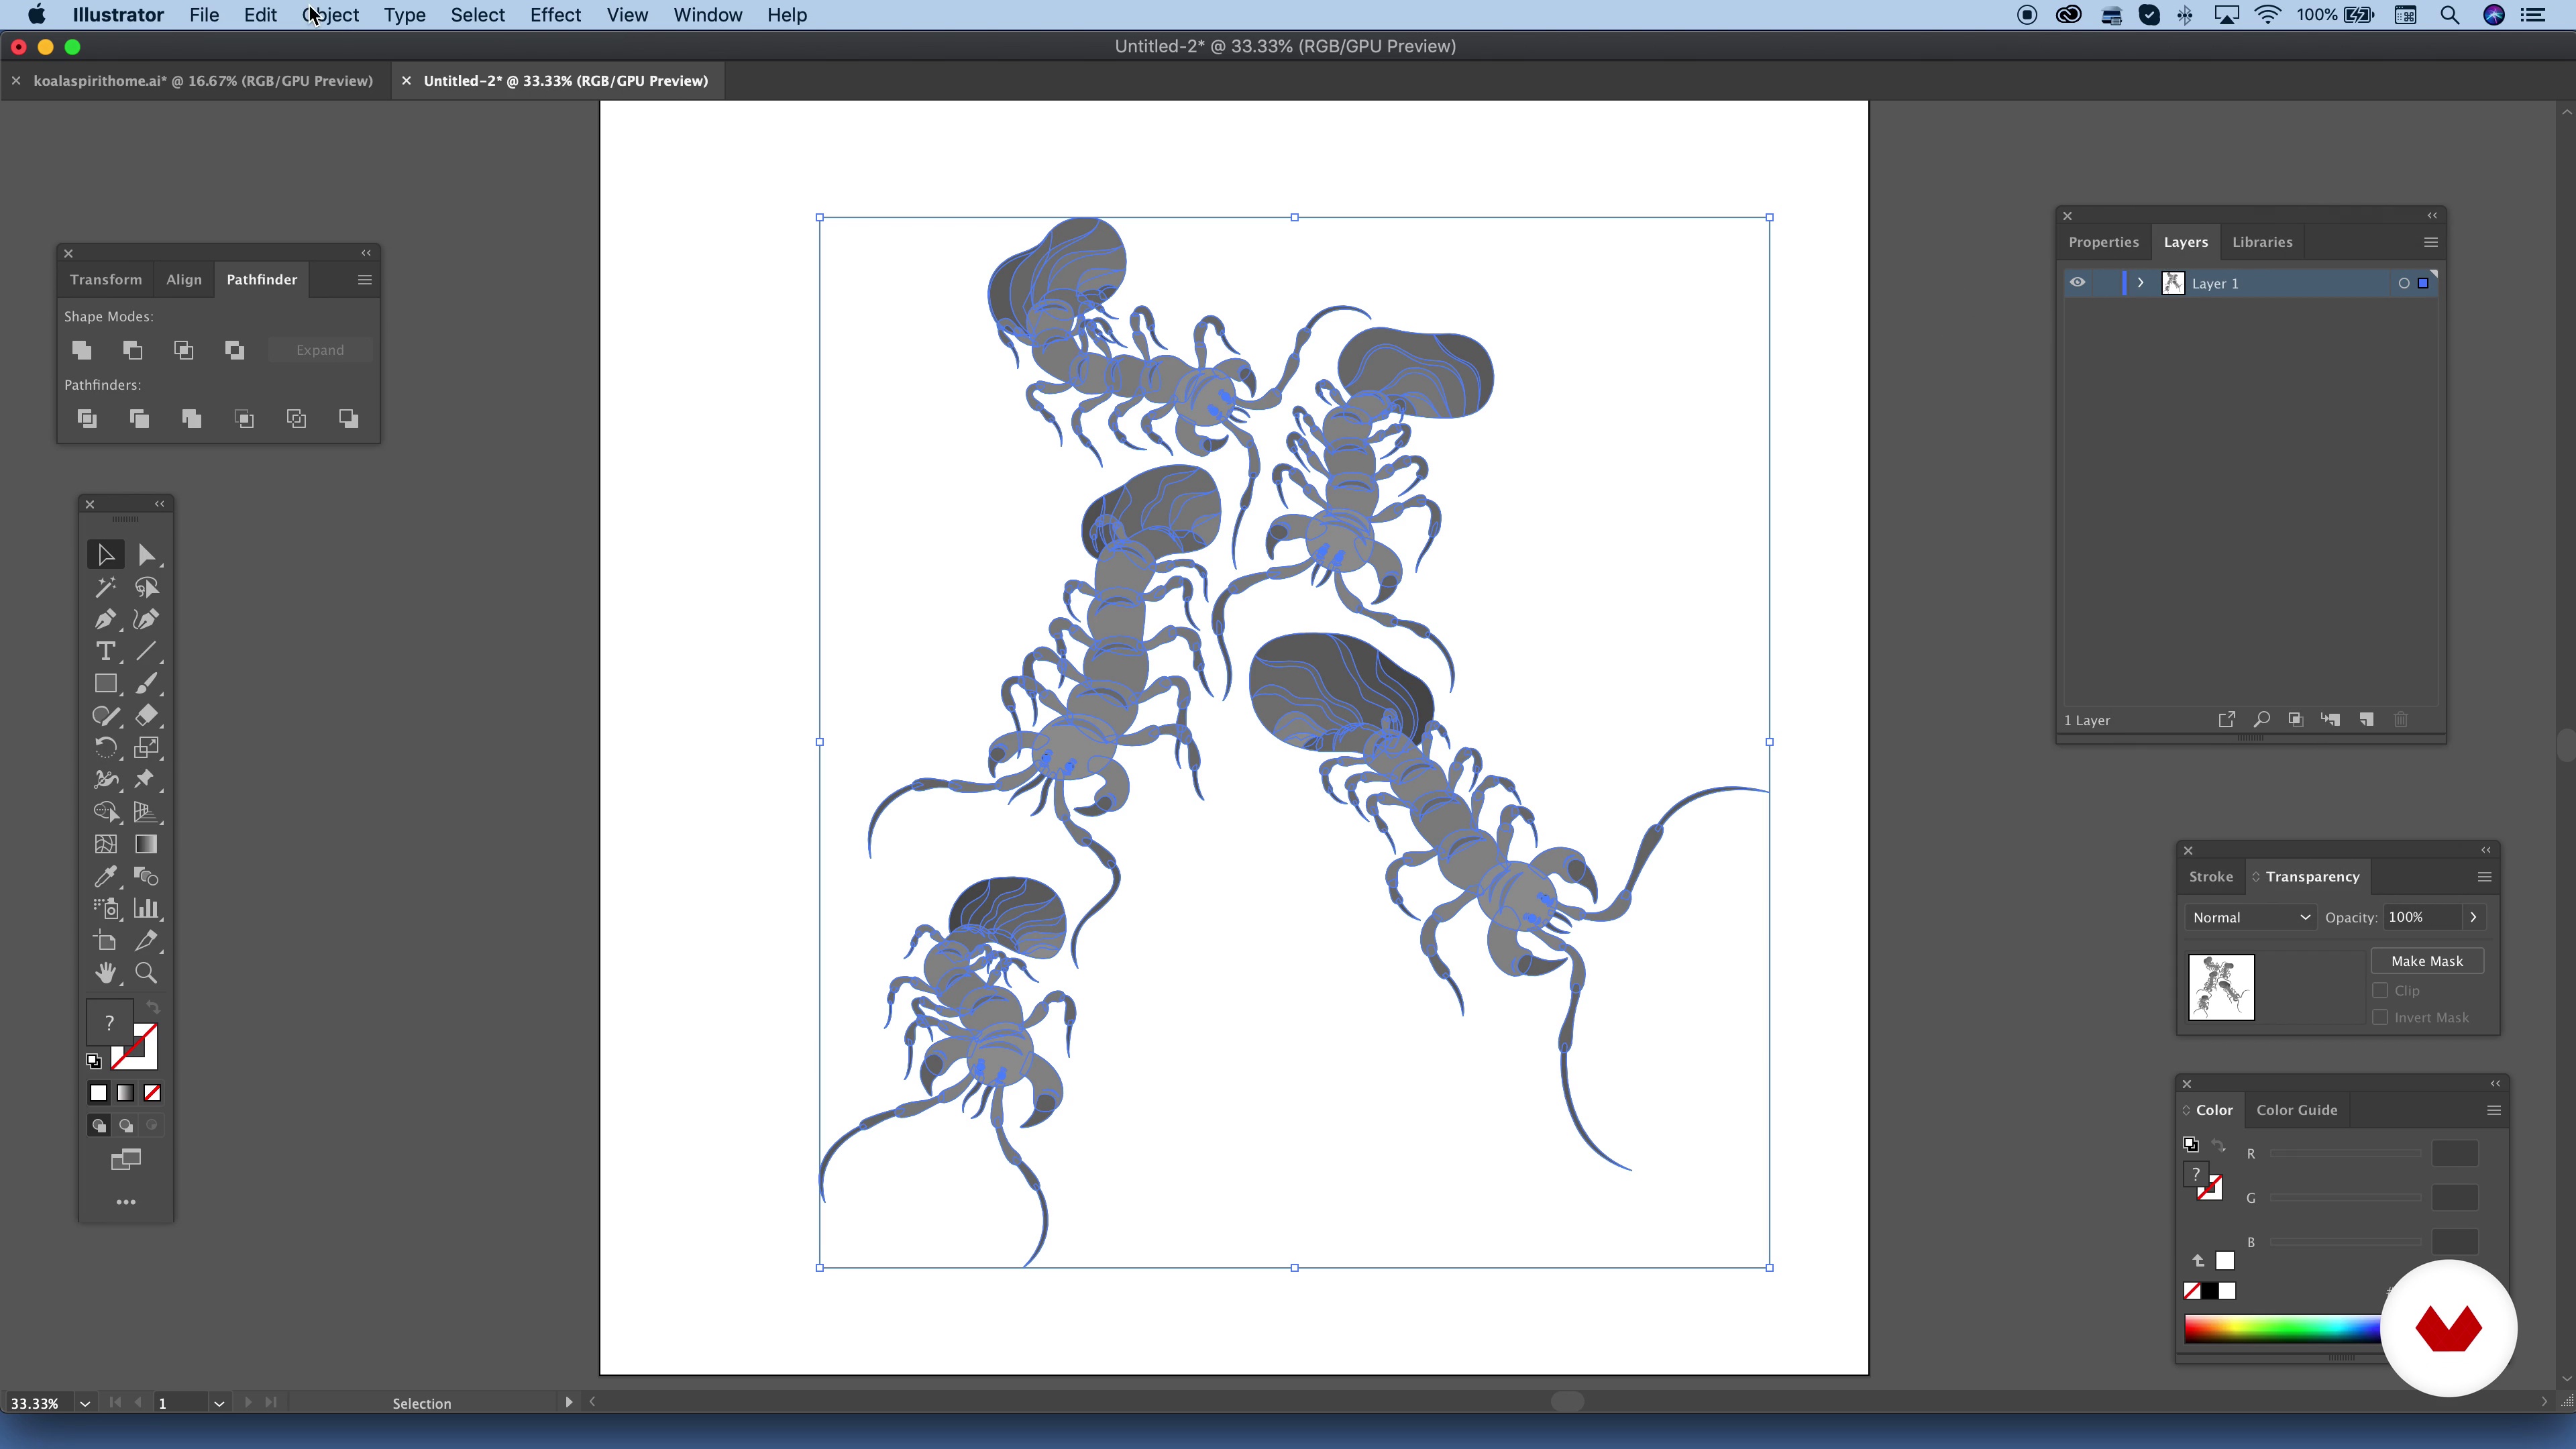Click the Unite shape mode icon
Screen dimensions: 2576x1449
82,350
